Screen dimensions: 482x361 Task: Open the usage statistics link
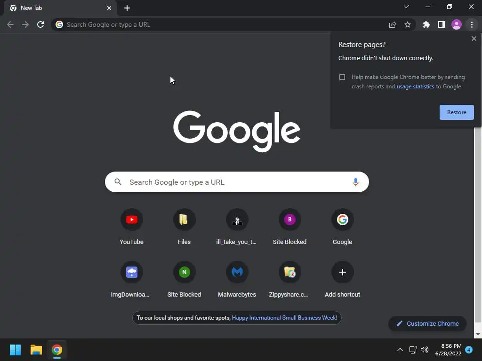pos(415,86)
